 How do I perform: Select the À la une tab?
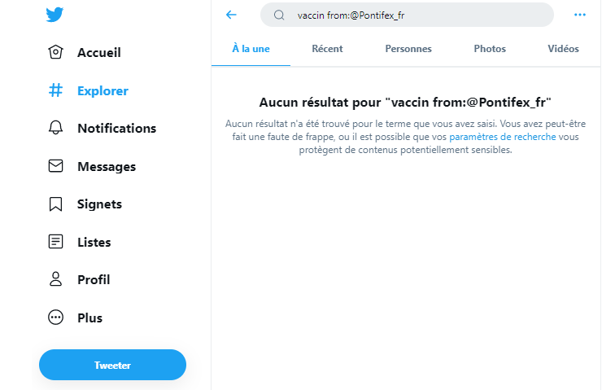point(251,49)
